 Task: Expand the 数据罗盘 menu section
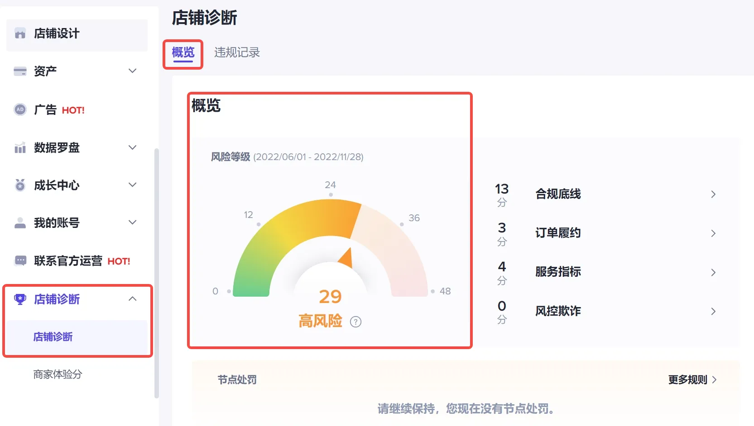click(133, 147)
